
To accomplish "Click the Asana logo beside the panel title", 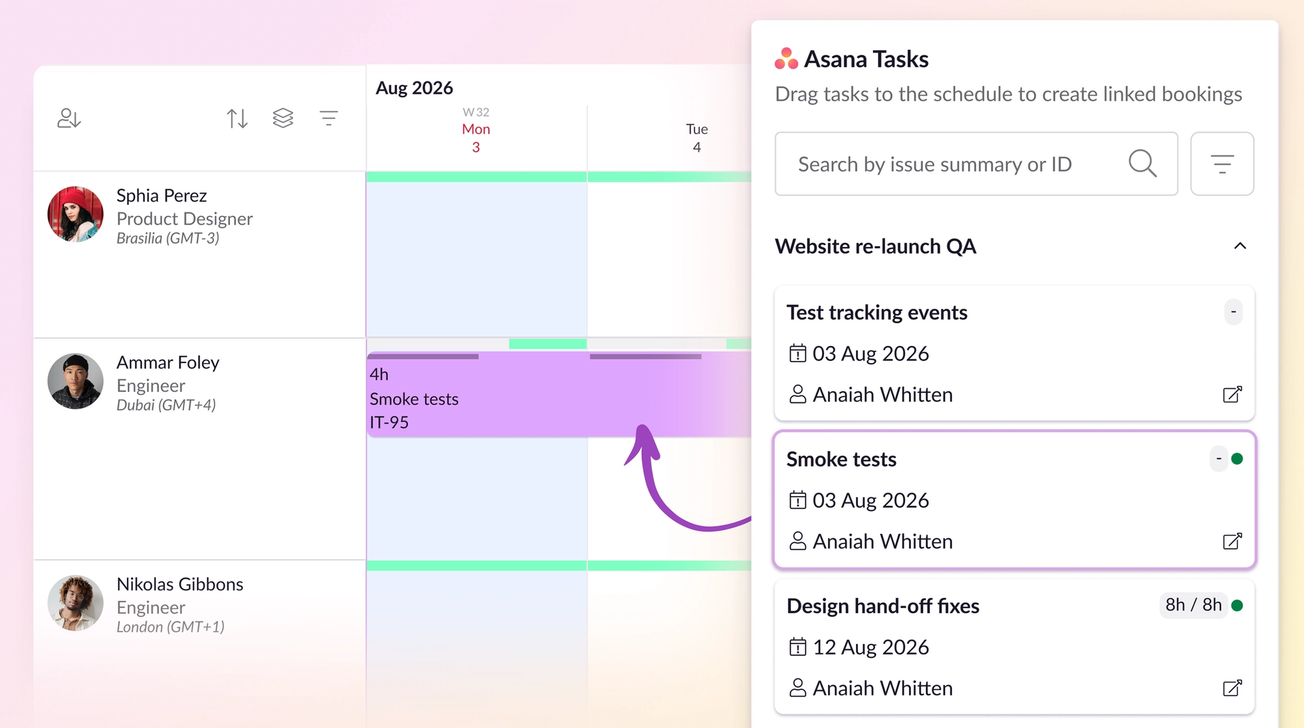I will coord(785,58).
